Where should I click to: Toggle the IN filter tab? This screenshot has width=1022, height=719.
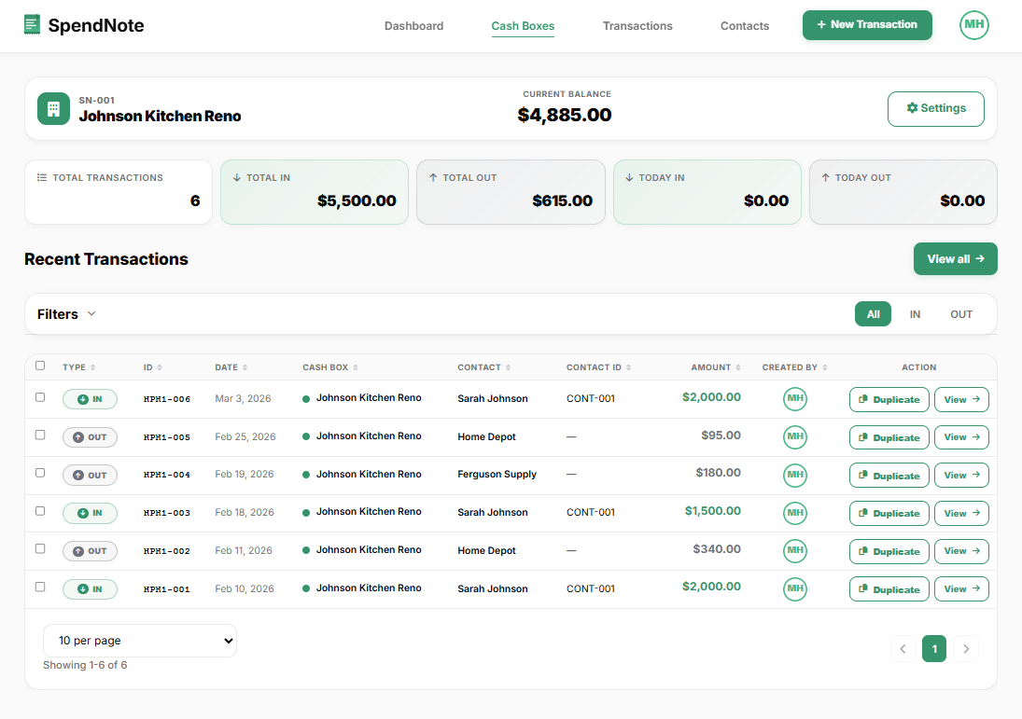[x=915, y=314]
